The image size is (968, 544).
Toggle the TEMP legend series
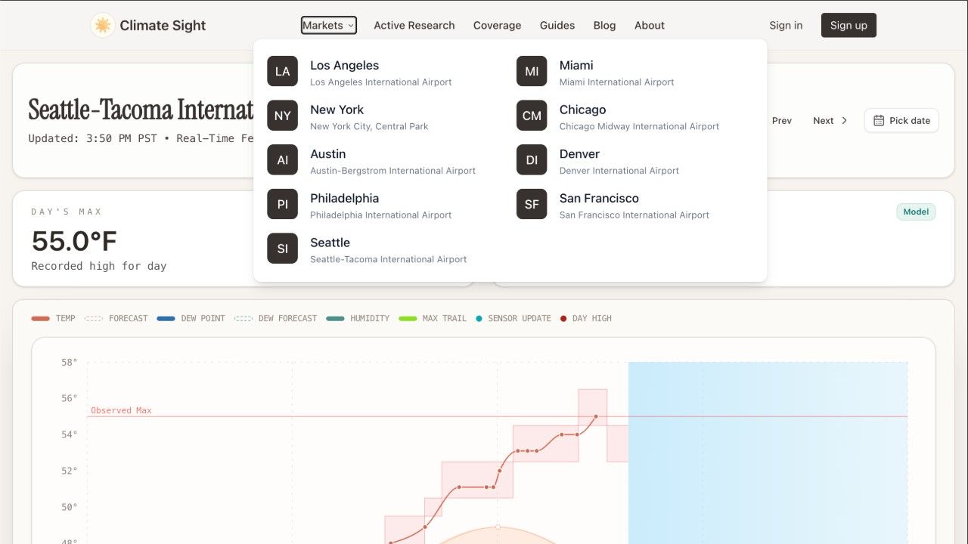[x=54, y=318]
